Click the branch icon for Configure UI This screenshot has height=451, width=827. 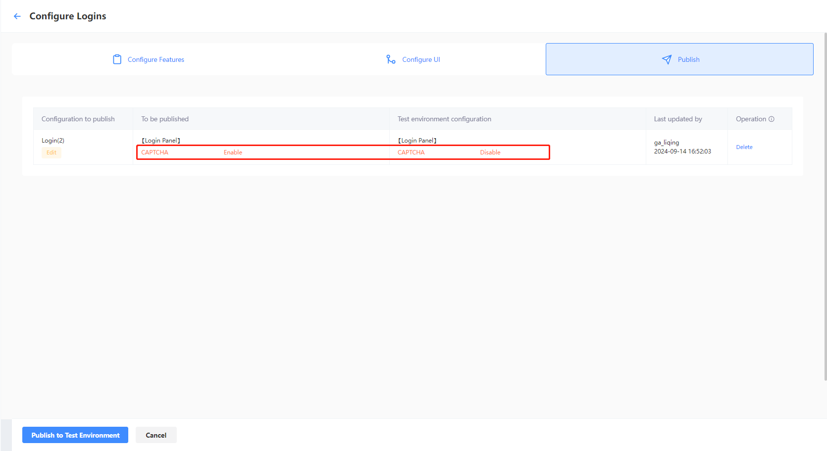[391, 59]
